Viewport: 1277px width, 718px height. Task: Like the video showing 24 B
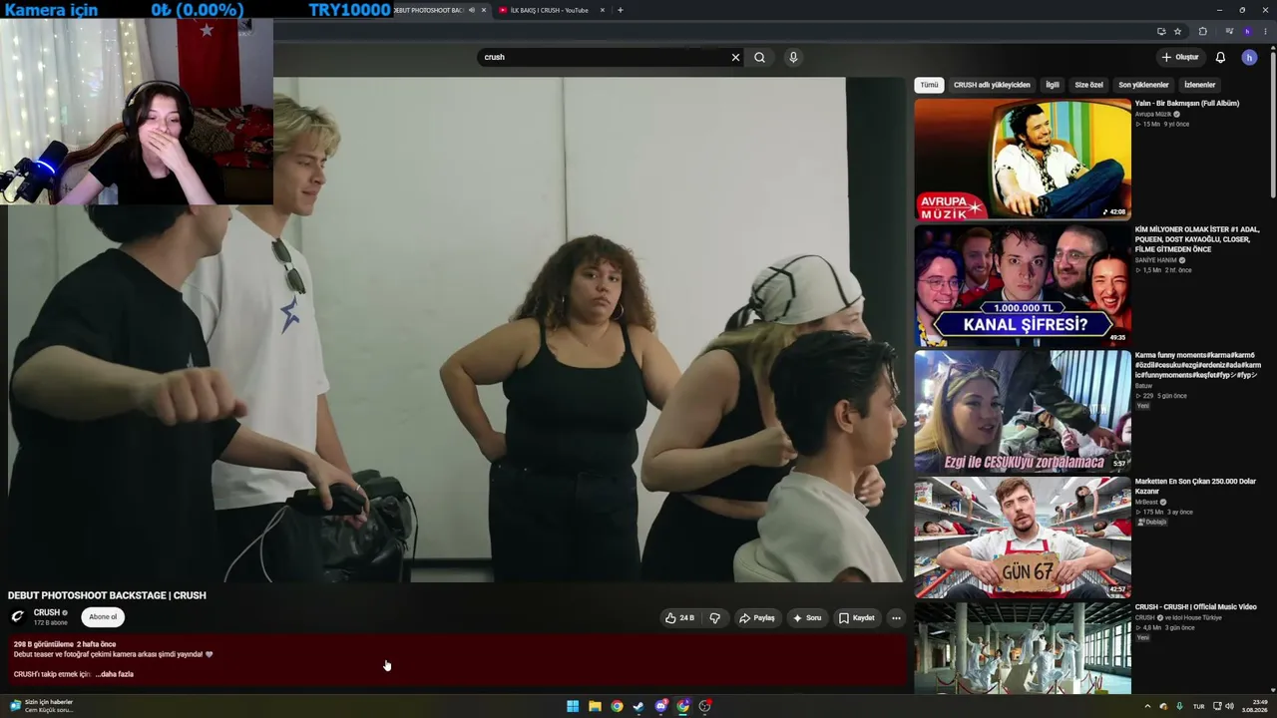pyautogui.click(x=679, y=618)
